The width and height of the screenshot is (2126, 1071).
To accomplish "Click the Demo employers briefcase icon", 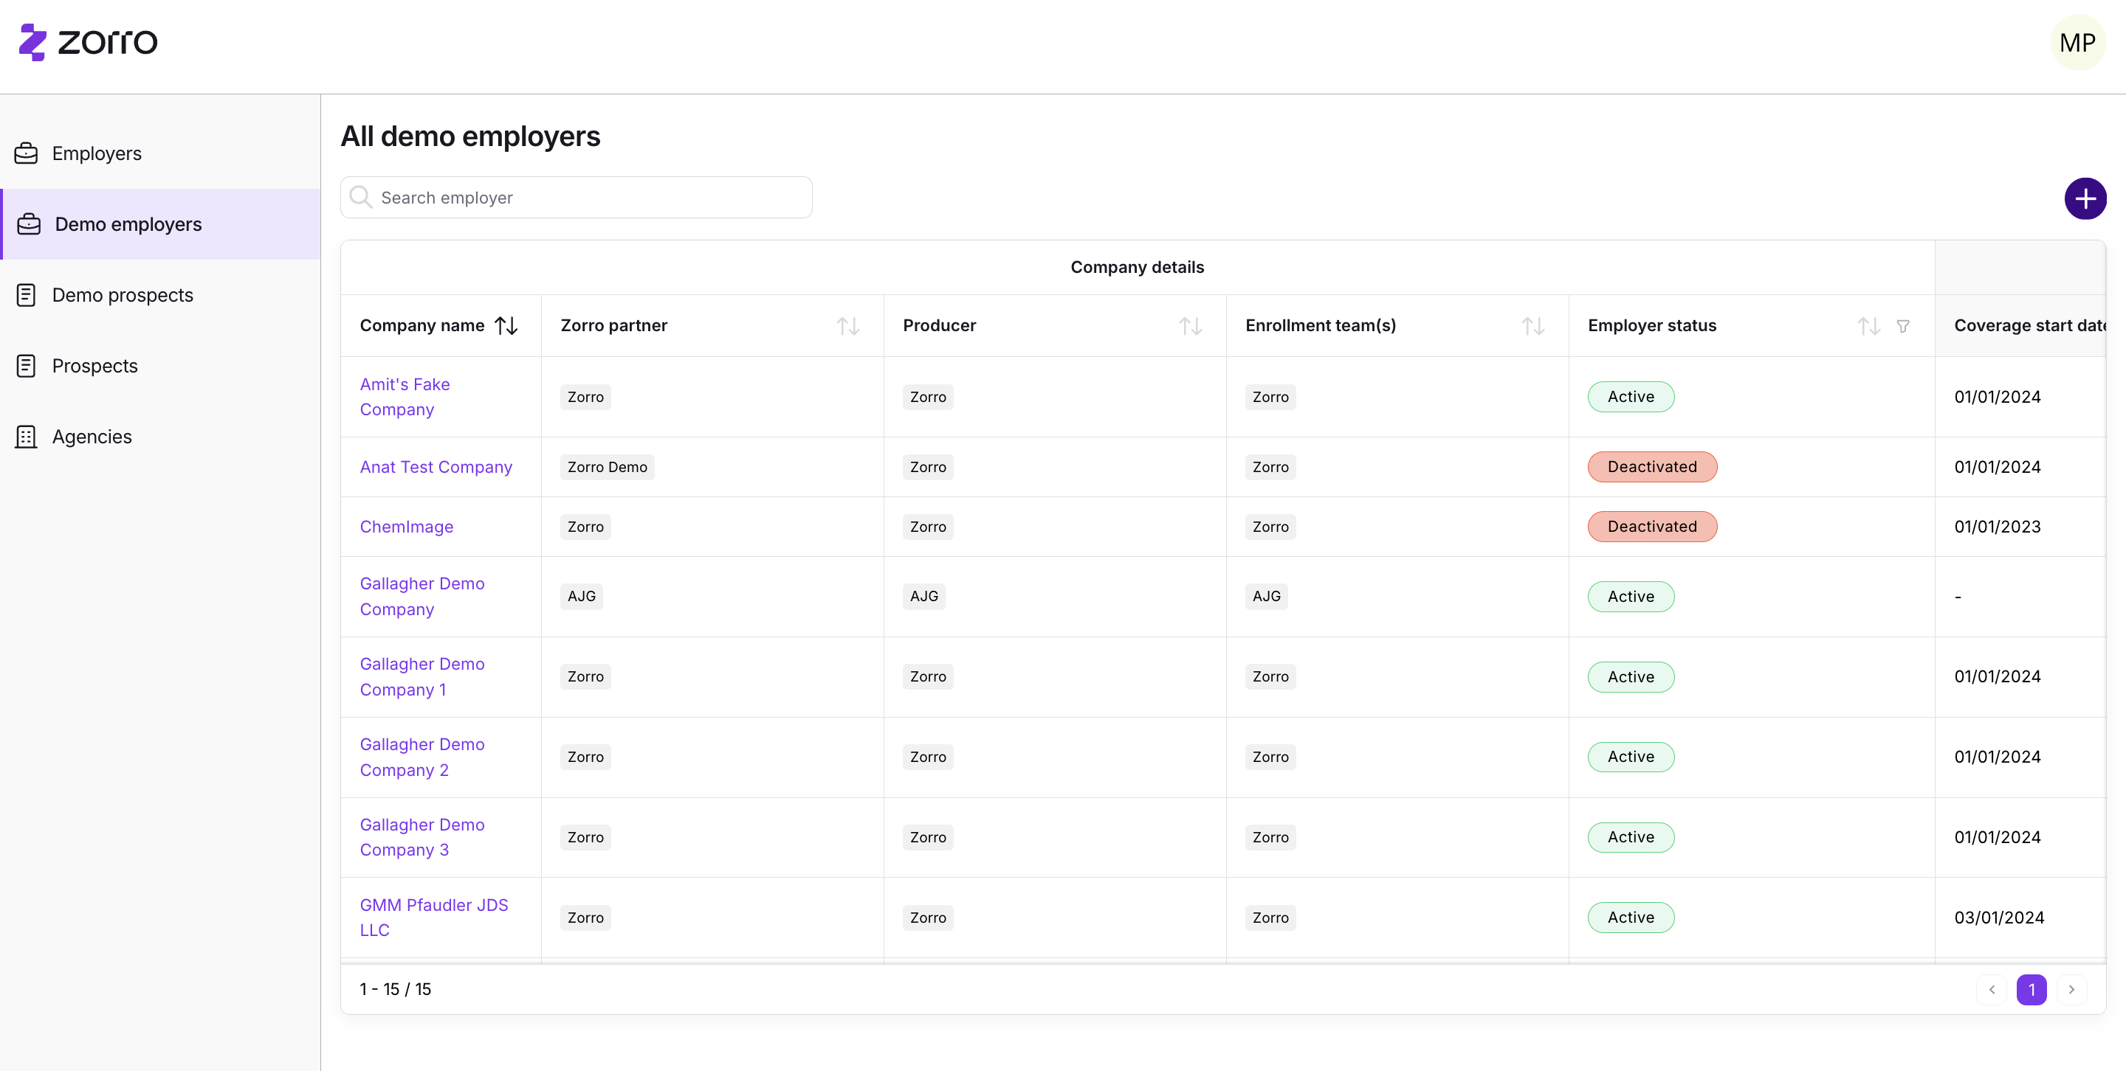I will point(29,224).
